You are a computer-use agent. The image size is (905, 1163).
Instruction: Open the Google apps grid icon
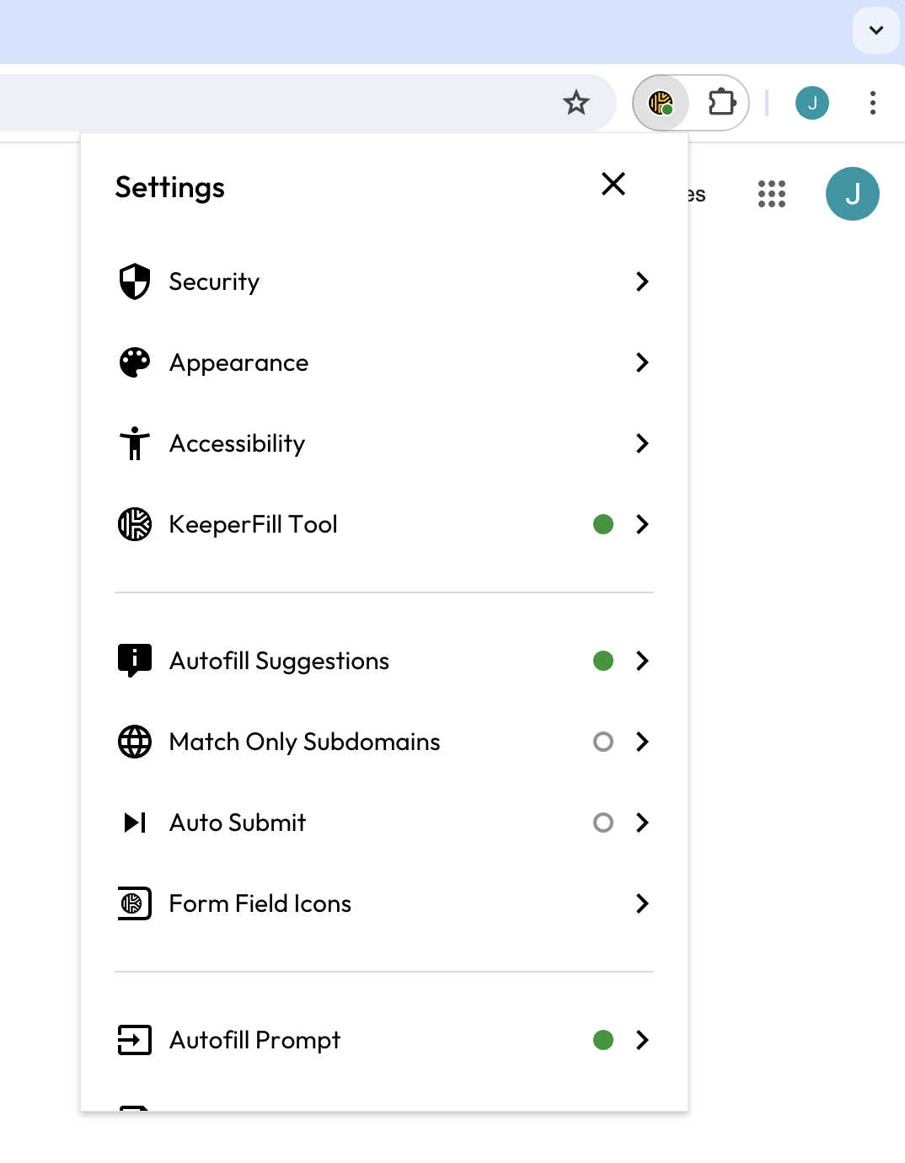tap(771, 194)
